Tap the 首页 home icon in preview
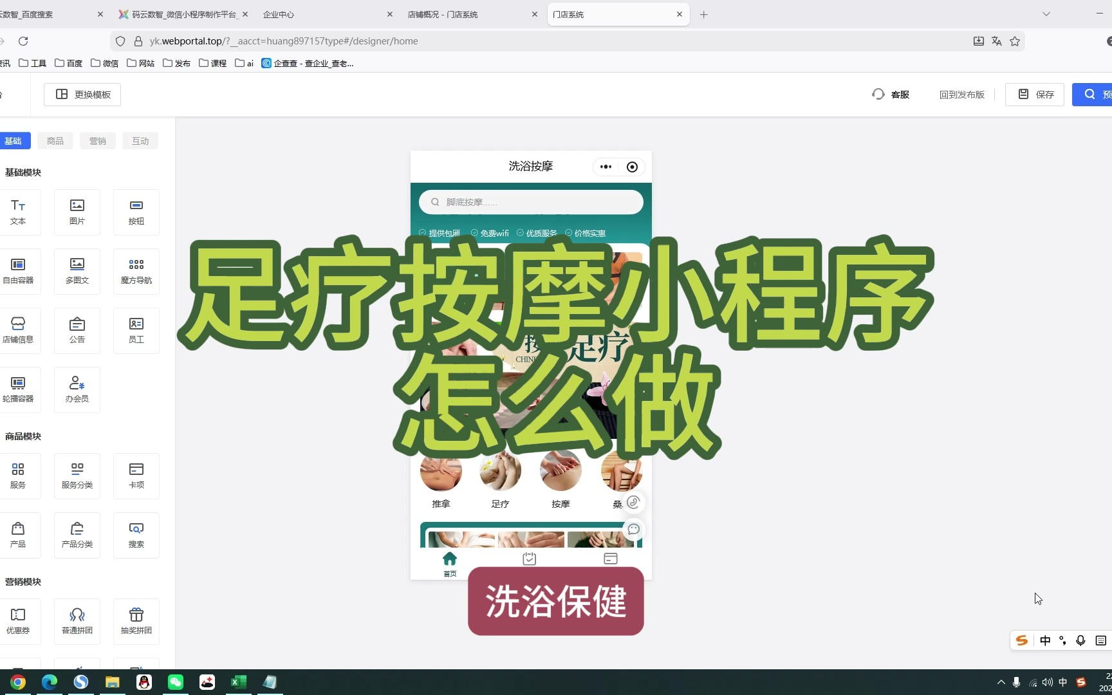1112x695 pixels. point(450,564)
